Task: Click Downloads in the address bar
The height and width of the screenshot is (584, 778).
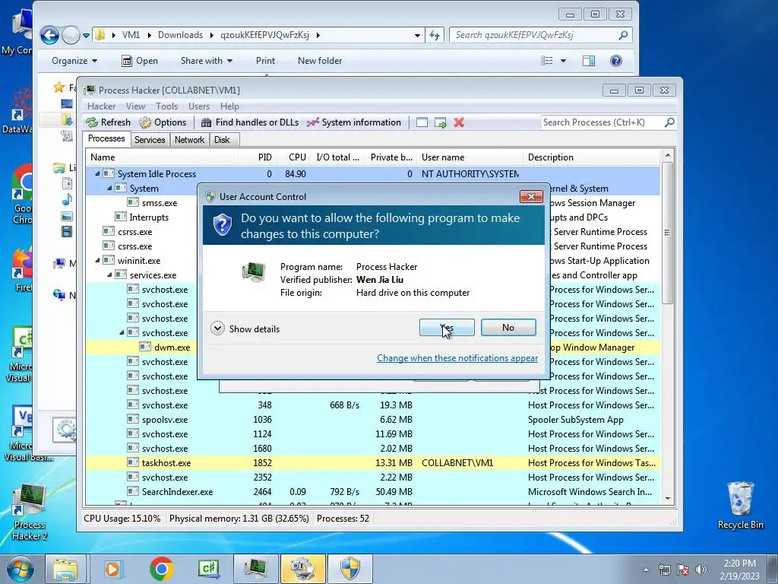Action: 180,35
